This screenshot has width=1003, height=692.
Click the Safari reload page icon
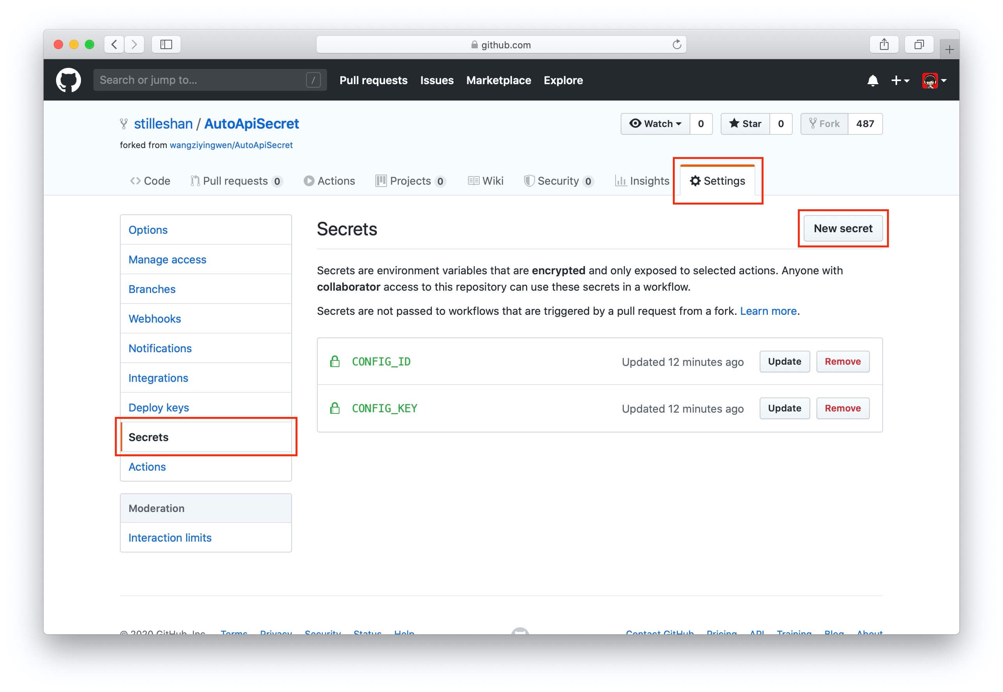(x=676, y=45)
